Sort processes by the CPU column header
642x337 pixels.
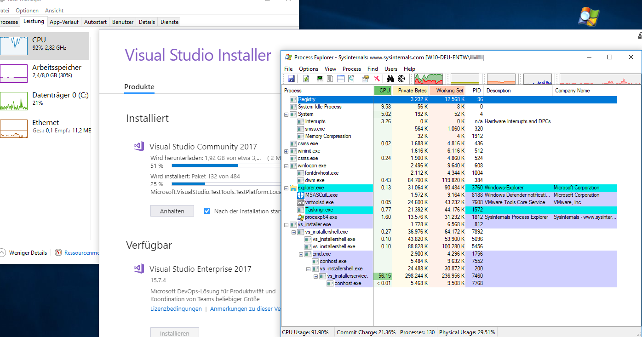382,91
